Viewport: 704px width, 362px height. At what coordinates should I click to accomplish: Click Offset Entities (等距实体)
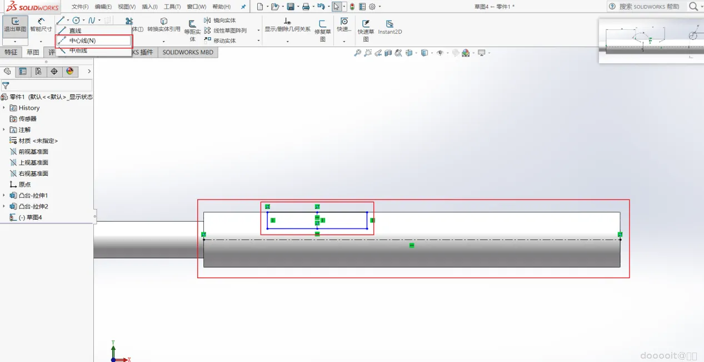[192, 31]
